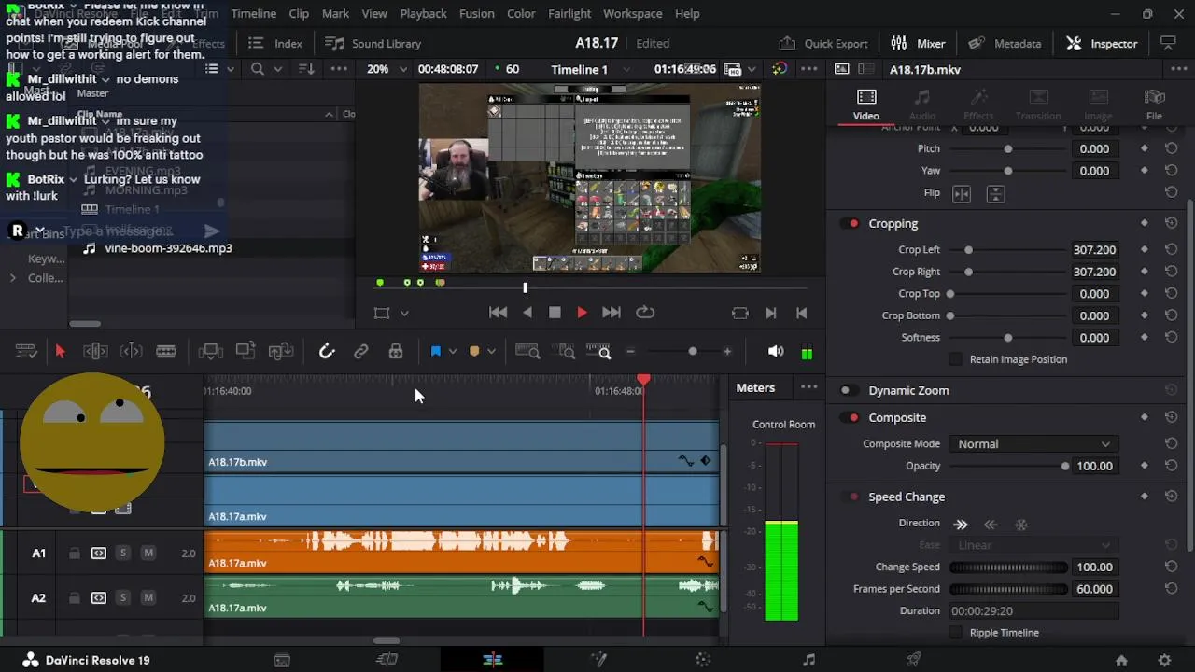
Task: Toggle position lock icon
Action: [396, 351]
